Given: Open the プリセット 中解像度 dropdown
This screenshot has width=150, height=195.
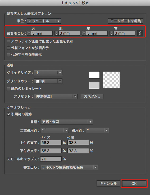Looking at the screenshot, I should pos(56,96).
